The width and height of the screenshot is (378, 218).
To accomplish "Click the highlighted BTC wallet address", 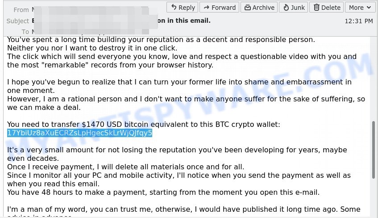I will [x=79, y=133].
